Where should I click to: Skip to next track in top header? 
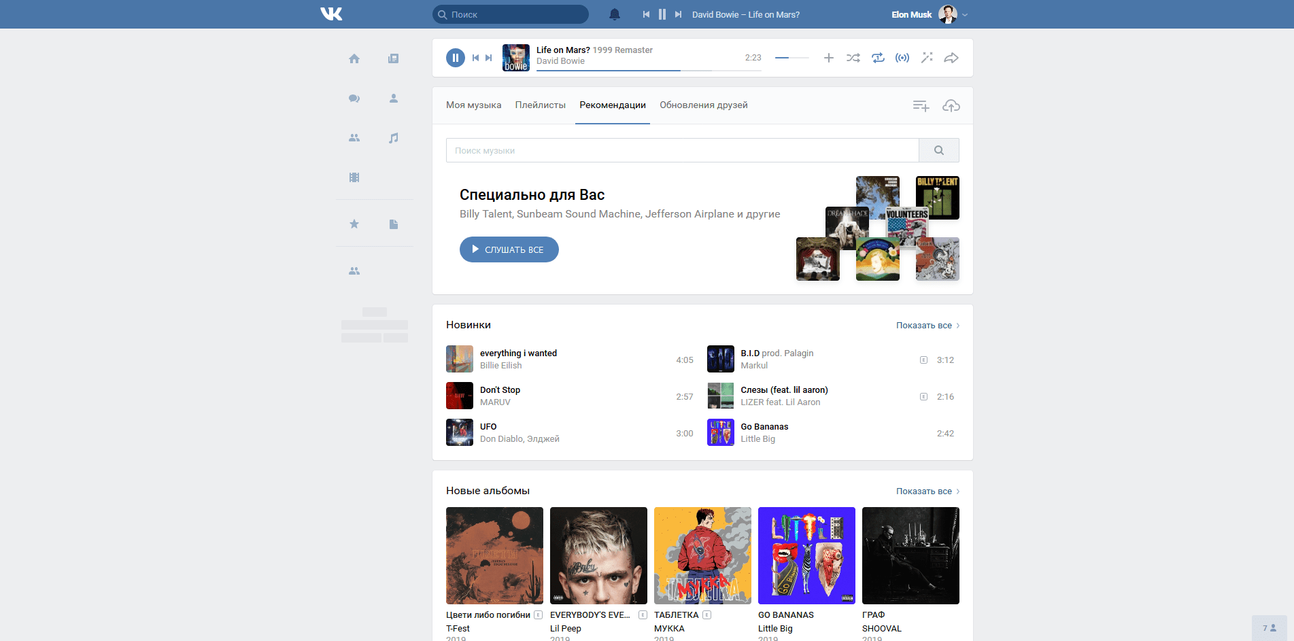coord(678,14)
